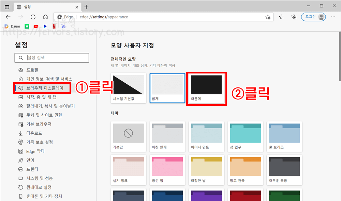Screen dimensions: 341x201
Task: Open the home page icon
Action: tap(45, 17)
